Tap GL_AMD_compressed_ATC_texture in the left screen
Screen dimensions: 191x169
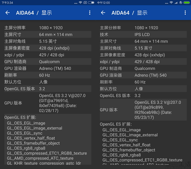[x=40, y=158]
